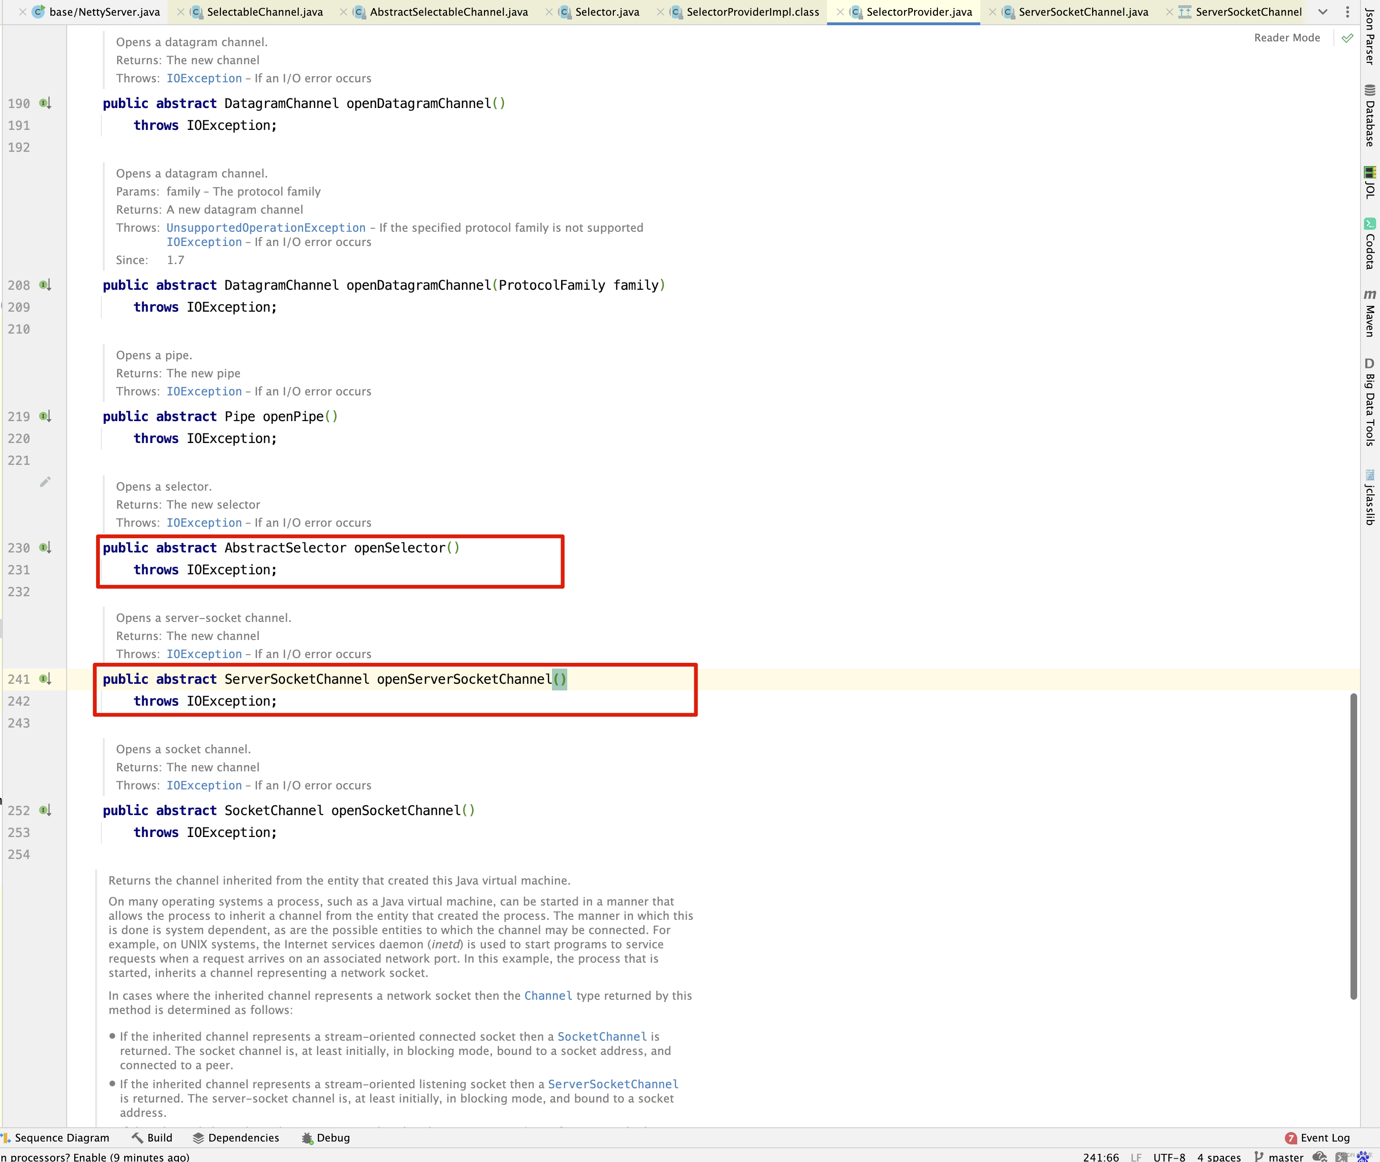Switch to the Selector.java tab
The width and height of the screenshot is (1380, 1162).
pos(607,12)
